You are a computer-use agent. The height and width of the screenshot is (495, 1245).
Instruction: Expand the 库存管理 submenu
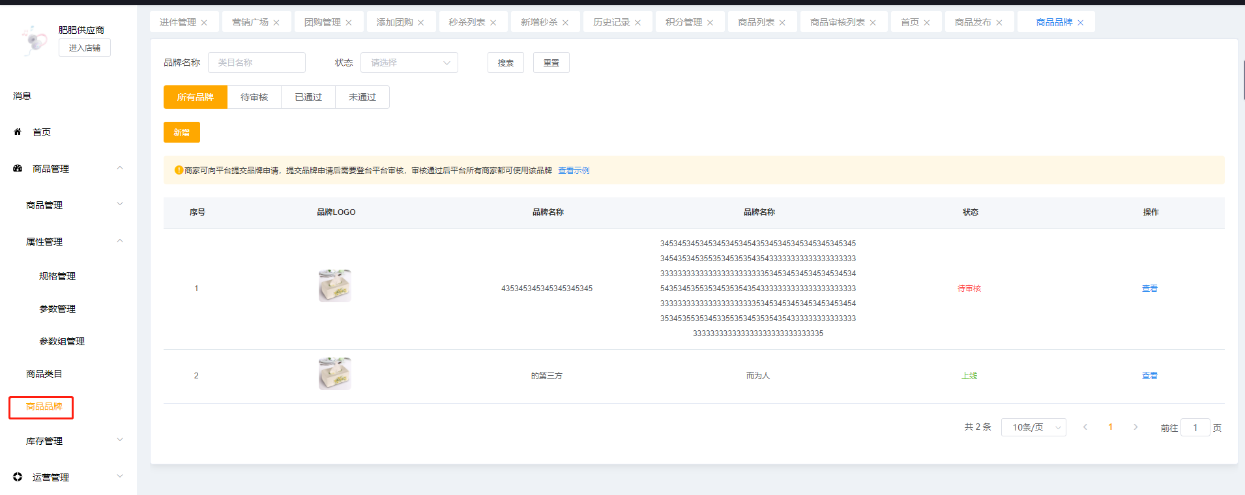(120, 440)
